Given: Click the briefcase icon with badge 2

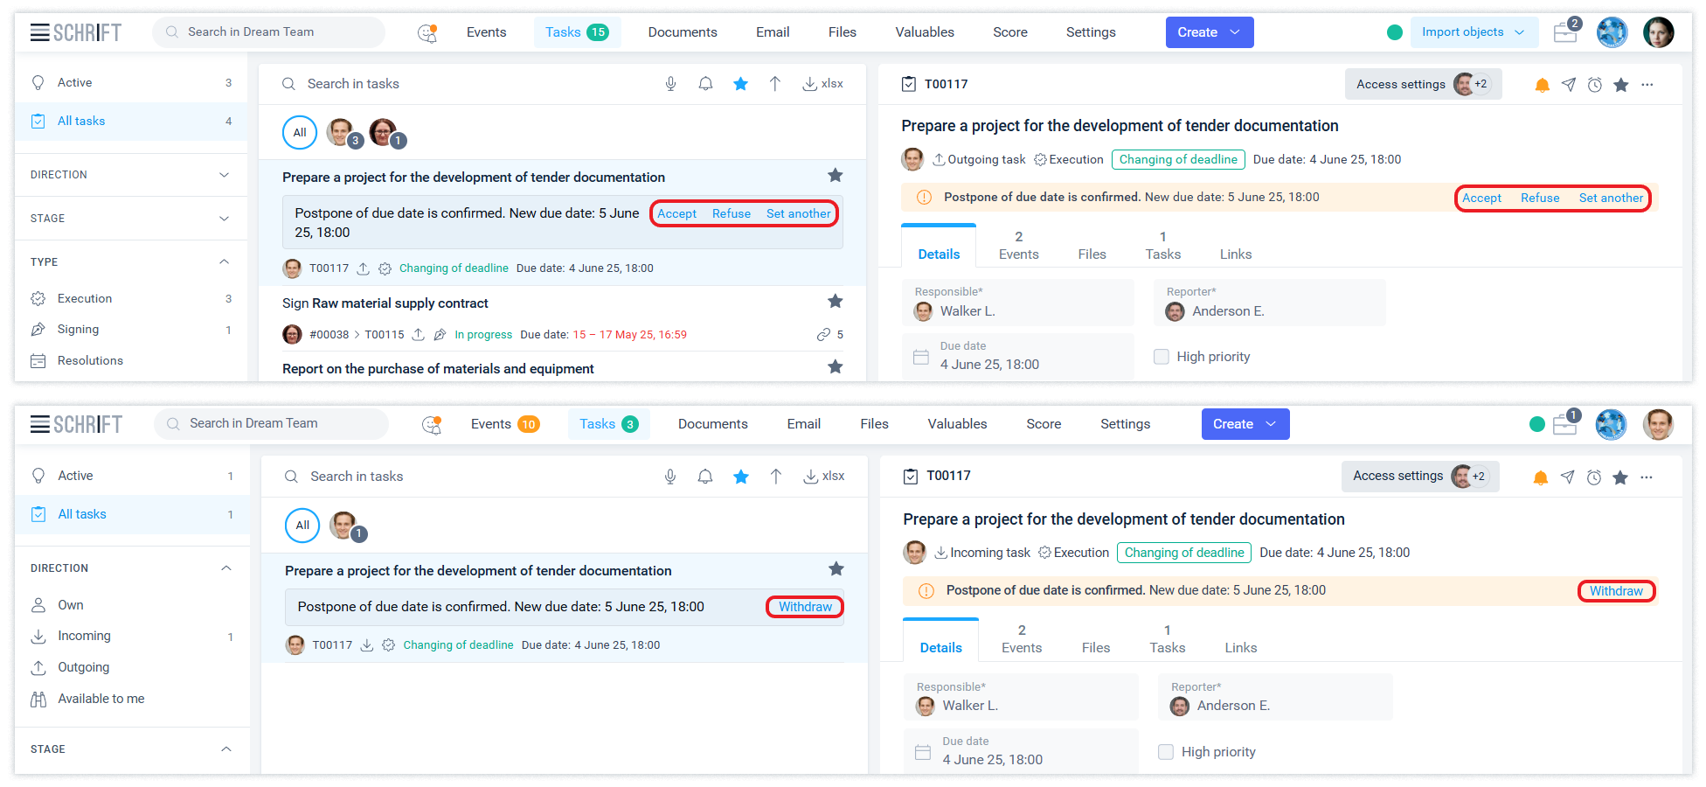Looking at the screenshot, I should 1564,32.
